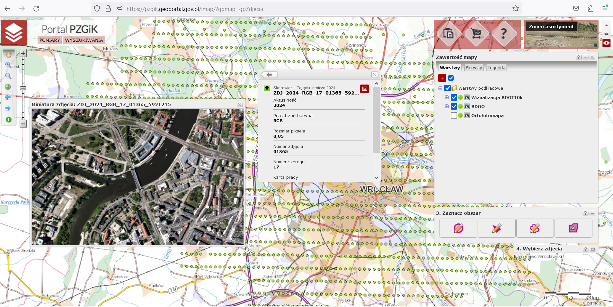Click the green marker icon for Skorowidz entry
Screen dimensions: 613x307
pyautogui.click(x=267, y=88)
